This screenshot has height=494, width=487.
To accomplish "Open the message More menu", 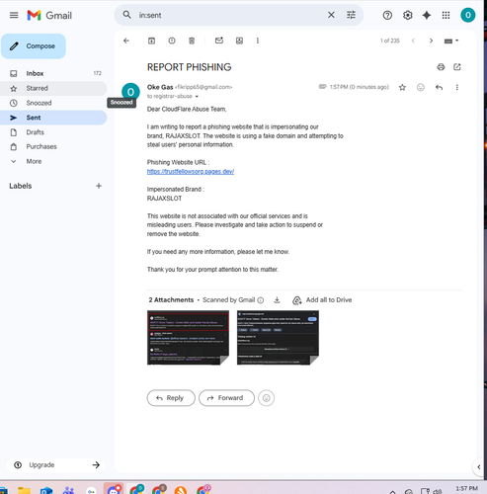I will pos(456,87).
